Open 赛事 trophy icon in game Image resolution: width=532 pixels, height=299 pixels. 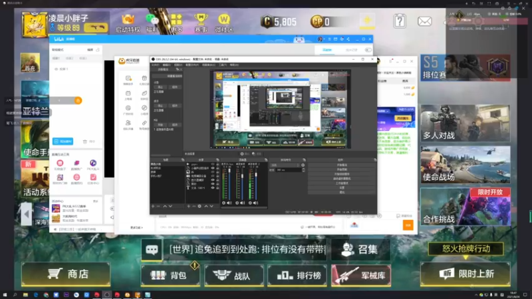click(x=201, y=23)
